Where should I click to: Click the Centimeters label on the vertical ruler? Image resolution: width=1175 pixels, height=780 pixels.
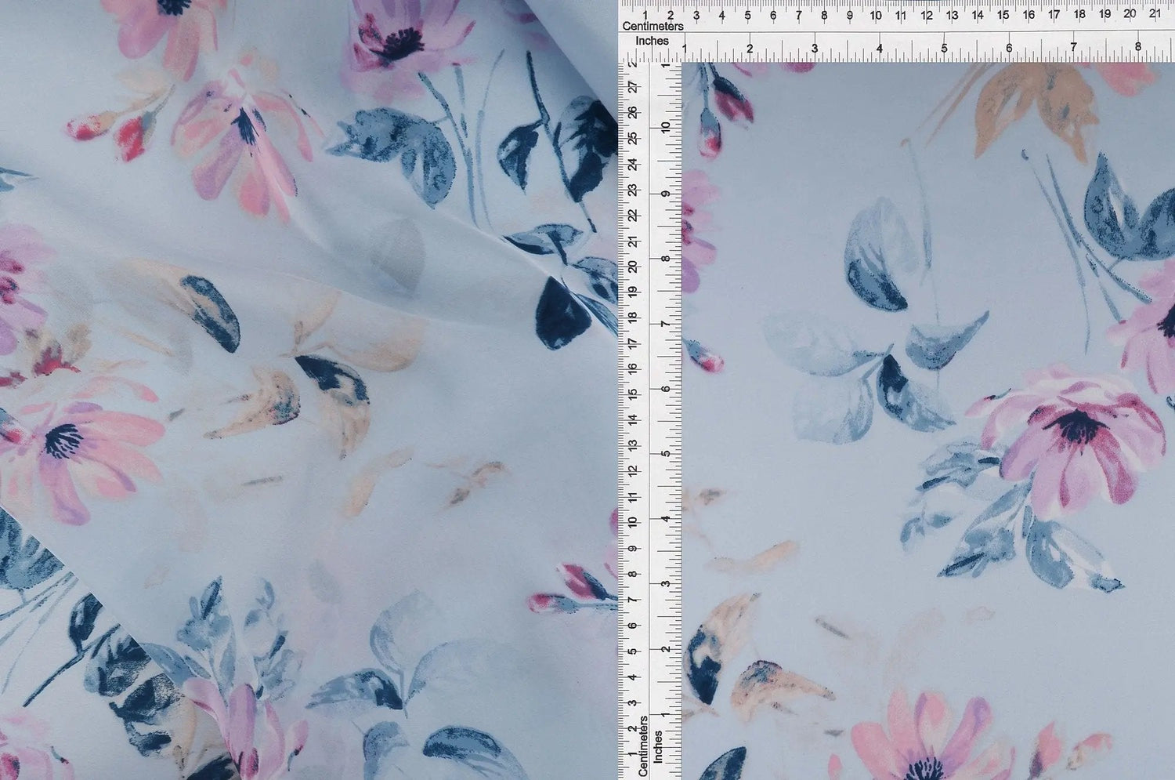point(644,745)
